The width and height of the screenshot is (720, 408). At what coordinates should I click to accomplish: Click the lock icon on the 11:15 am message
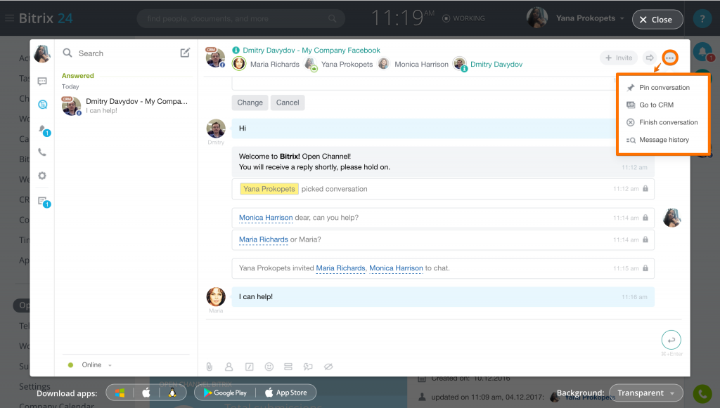pyautogui.click(x=645, y=268)
